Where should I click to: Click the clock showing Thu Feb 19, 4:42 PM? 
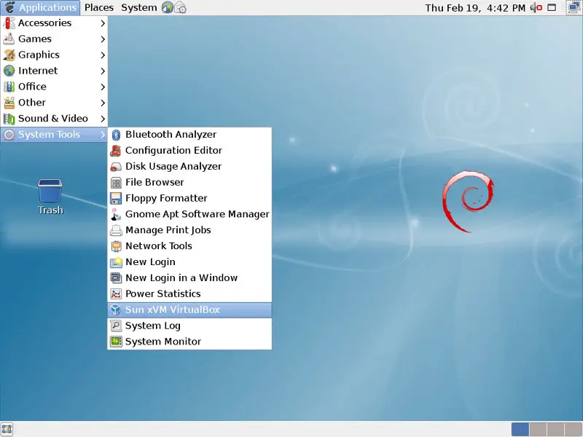tap(475, 8)
